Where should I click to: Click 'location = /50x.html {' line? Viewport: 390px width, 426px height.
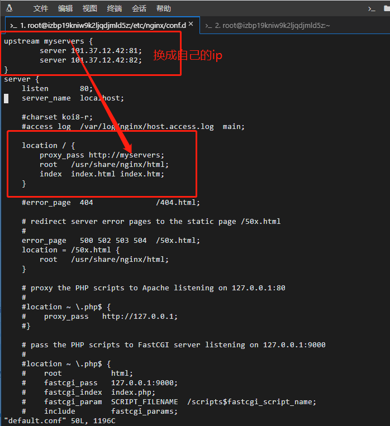pyautogui.click(x=71, y=250)
